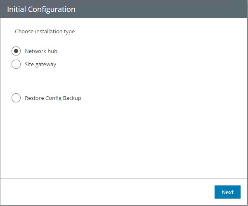Click the 'Network hub' label text
The width and height of the screenshot is (248, 206).
tap(41, 51)
